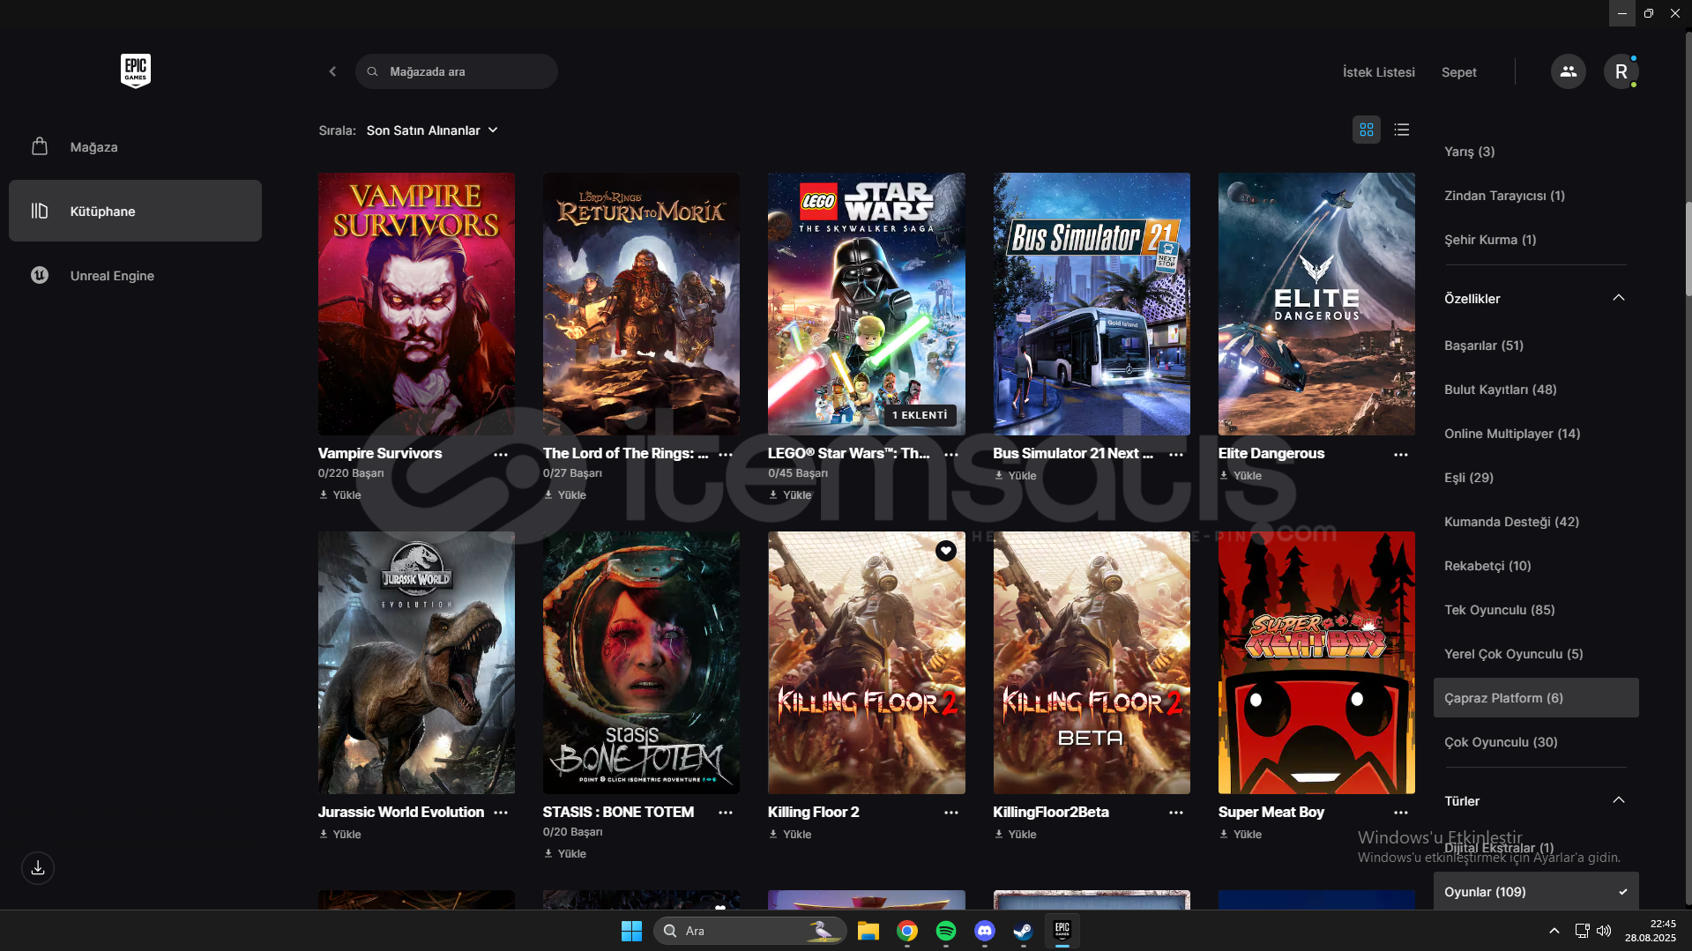Click Yükle under Vampire Survivors
The height and width of the screenshot is (951, 1692).
coord(340,495)
